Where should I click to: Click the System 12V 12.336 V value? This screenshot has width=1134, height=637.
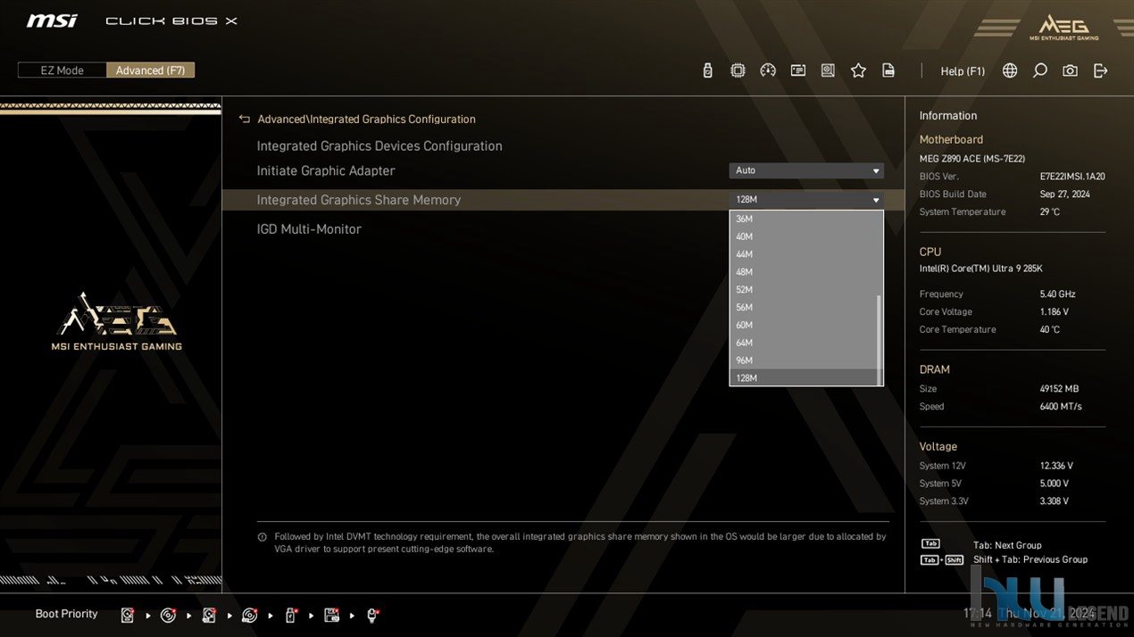click(1056, 466)
